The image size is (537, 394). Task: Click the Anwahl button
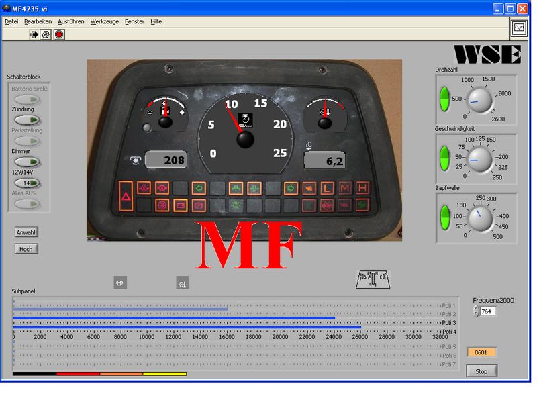click(x=26, y=232)
